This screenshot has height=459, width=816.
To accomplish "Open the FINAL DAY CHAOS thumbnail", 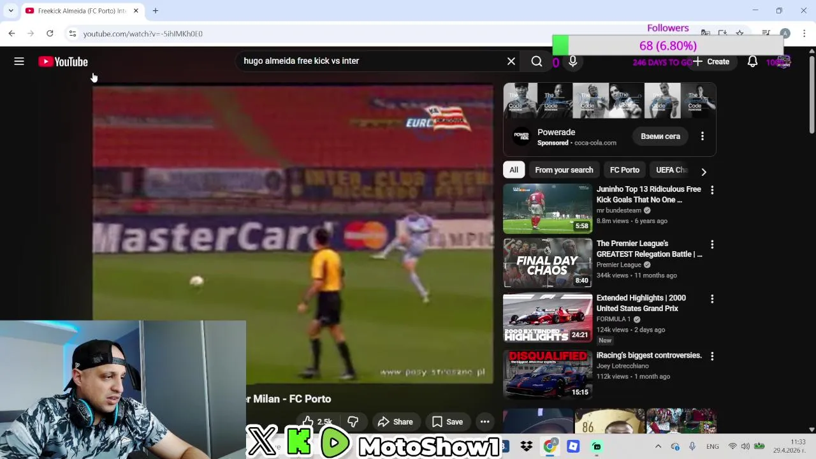I will (548, 263).
